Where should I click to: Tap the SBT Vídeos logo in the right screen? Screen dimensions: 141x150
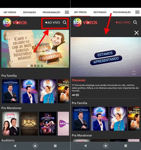coord(85,22)
